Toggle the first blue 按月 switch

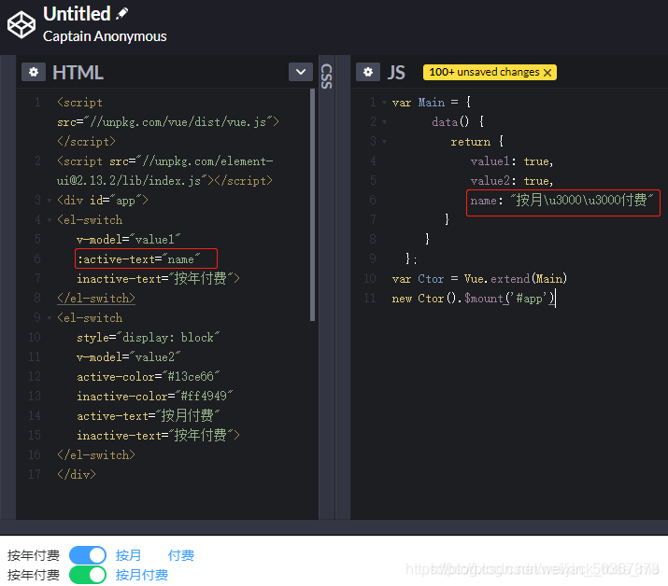(88, 555)
